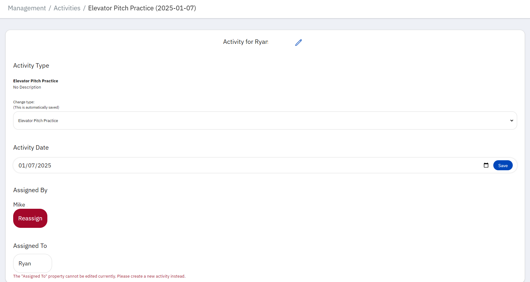
Task: Click the red 'Assigned To' warning message
Action: (x=99, y=276)
